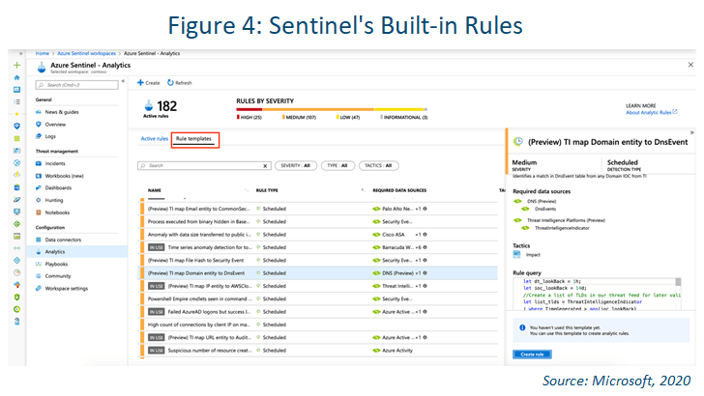Expand the Azure portal left rail
Viewport: 704px width, 396px height.
click(x=20, y=53)
